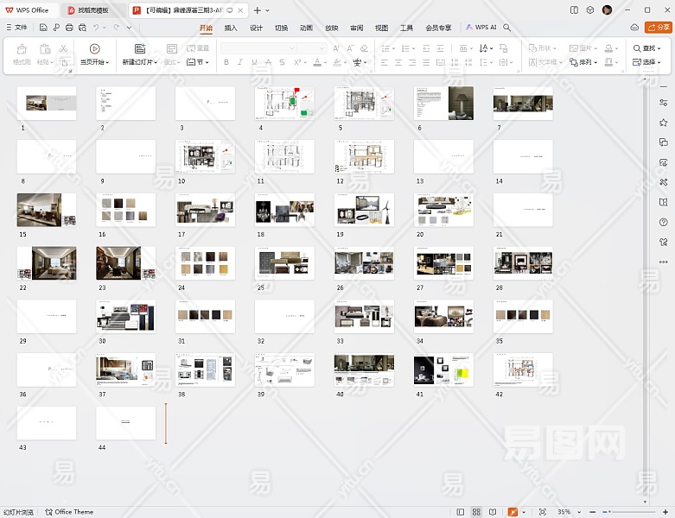Click the star icon in the right sidebar
The height and width of the screenshot is (518, 675).
click(663, 123)
